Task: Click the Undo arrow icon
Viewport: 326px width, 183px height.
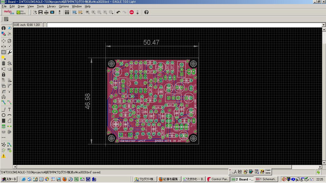Action: click(118, 12)
